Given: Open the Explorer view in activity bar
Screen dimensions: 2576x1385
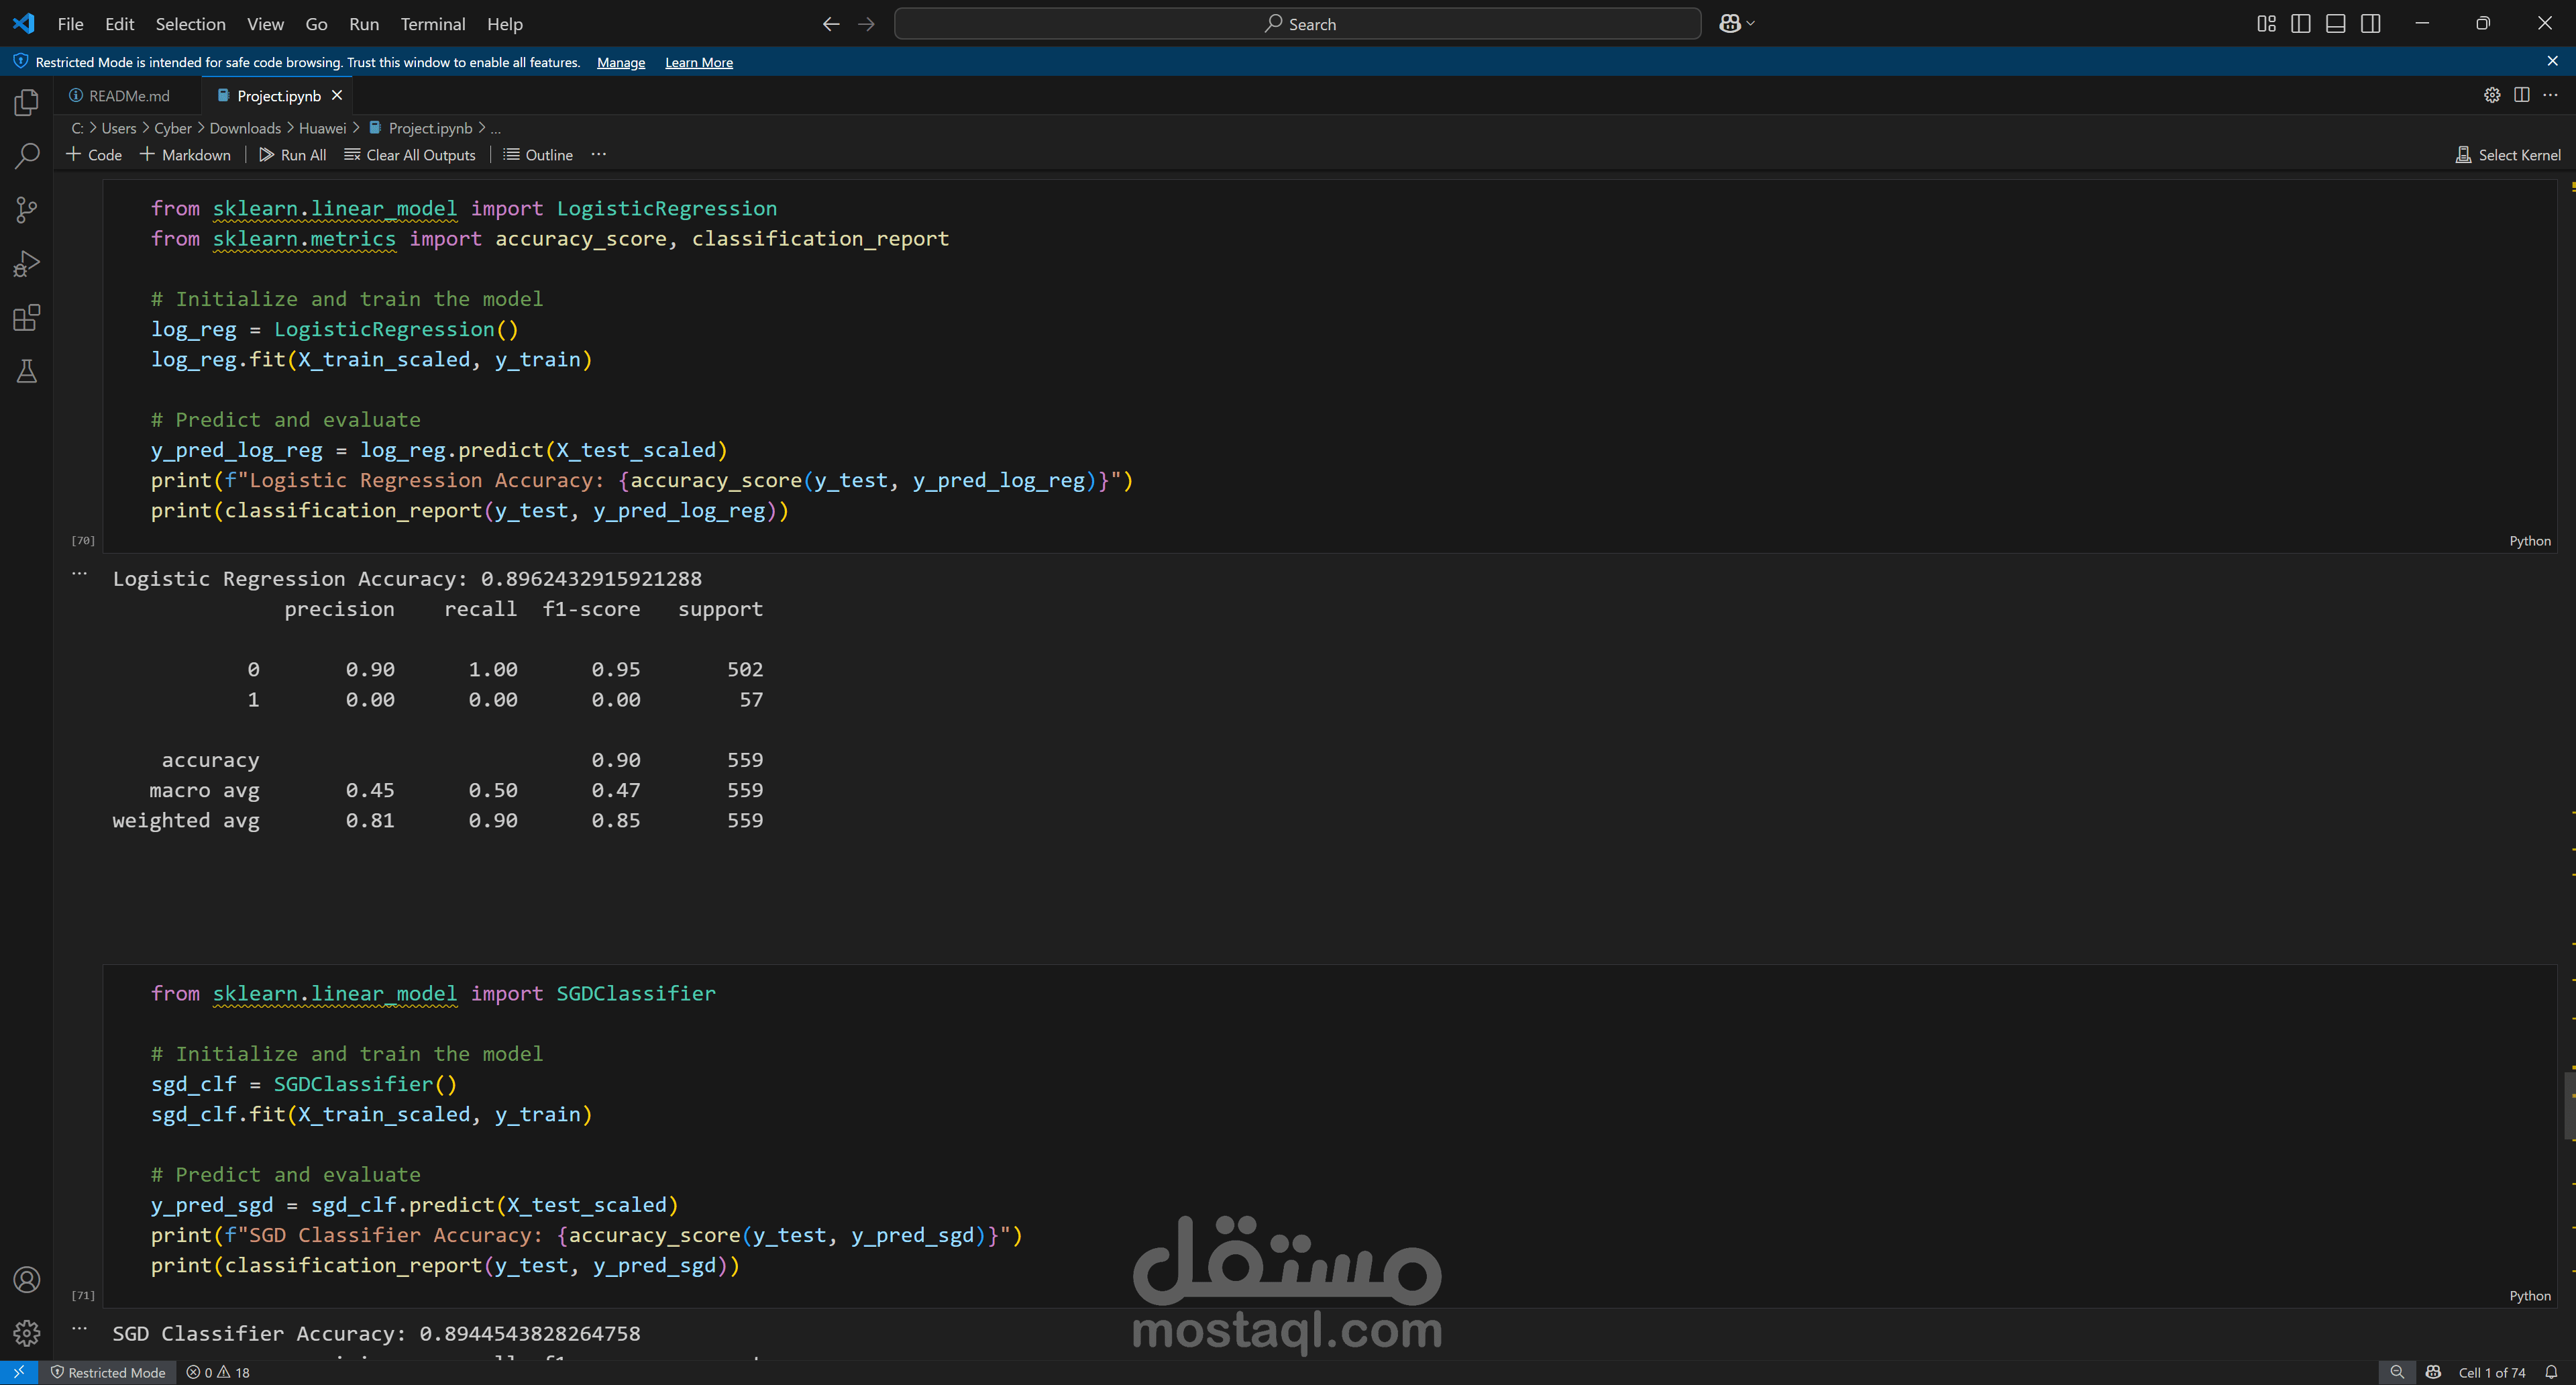Looking at the screenshot, I should [x=27, y=103].
